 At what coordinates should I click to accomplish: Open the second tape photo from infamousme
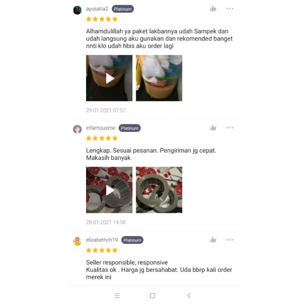(x=159, y=190)
